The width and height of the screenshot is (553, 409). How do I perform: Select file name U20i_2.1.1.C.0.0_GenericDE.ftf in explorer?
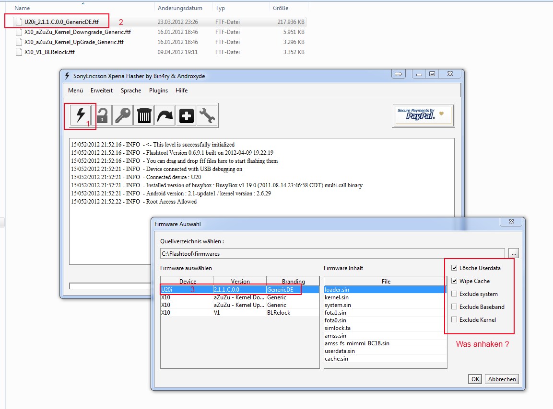pyautogui.click(x=61, y=22)
